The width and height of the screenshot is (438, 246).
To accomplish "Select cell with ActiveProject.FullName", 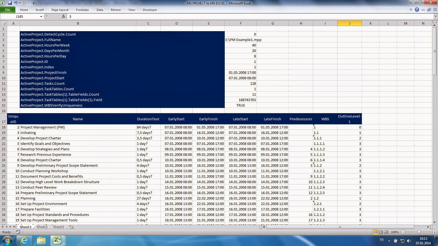I will click(78, 40).
